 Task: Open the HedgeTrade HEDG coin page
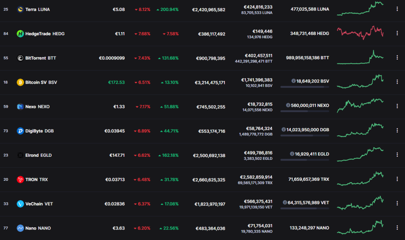[x=45, y=34]
